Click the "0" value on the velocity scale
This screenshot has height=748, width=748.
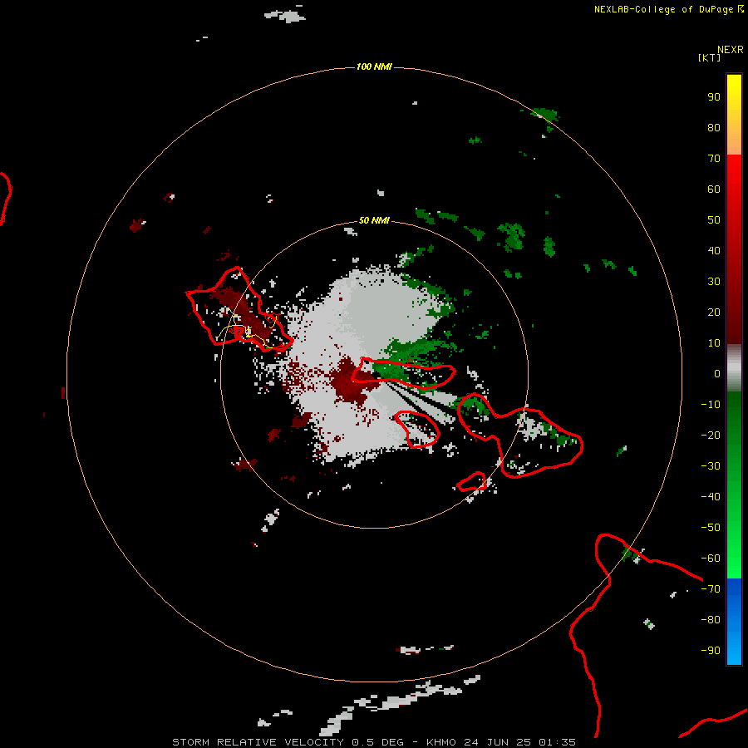717,374
